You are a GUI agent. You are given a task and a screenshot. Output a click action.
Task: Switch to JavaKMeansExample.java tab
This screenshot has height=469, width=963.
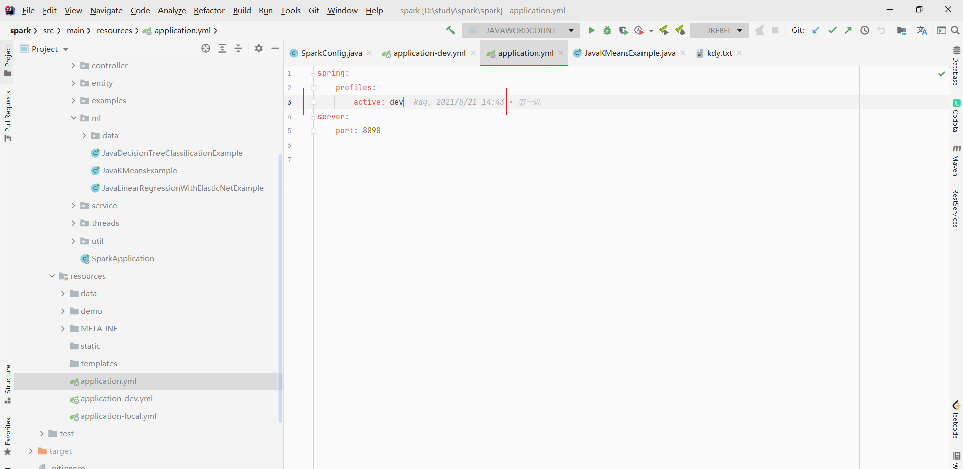click(629, 53)
